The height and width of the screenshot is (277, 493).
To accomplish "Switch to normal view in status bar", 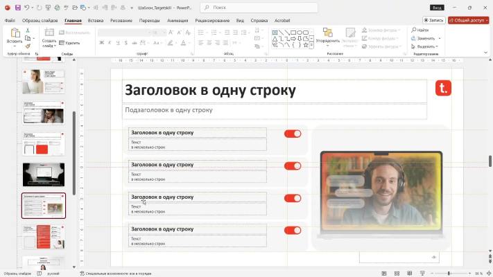I will (x=384, y=274).
